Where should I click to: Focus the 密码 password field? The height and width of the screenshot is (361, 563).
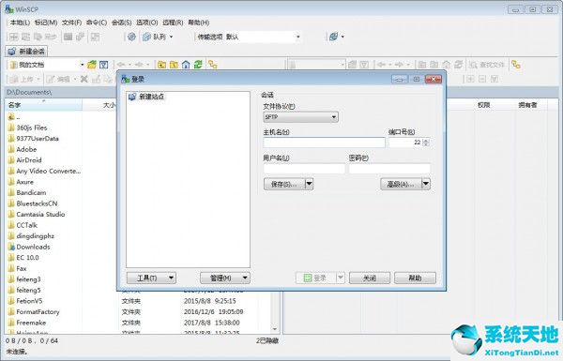[x=389, y=168]
